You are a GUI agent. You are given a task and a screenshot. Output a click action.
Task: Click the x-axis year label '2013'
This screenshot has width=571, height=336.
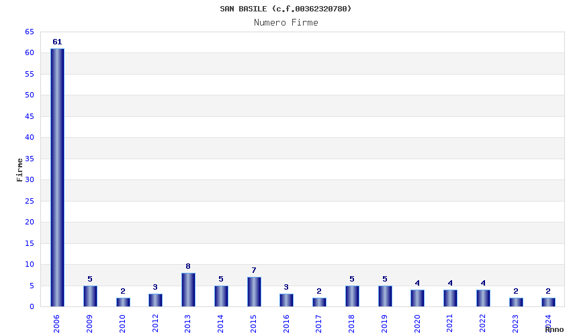click(x=187, y=324)
